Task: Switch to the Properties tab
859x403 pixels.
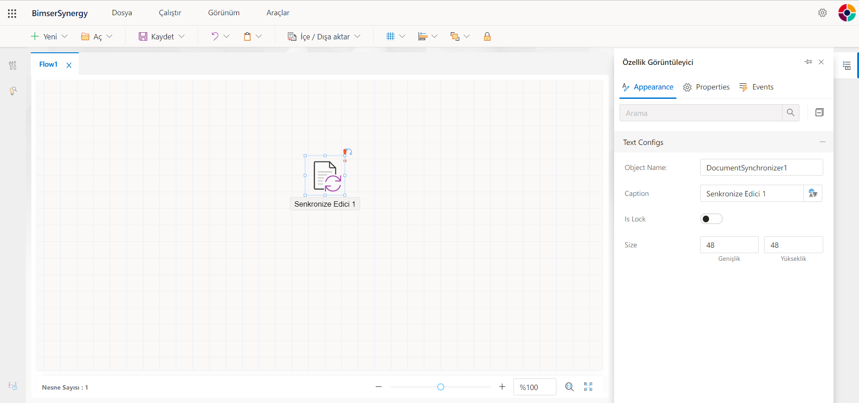Action: click(x=706, y=87)
